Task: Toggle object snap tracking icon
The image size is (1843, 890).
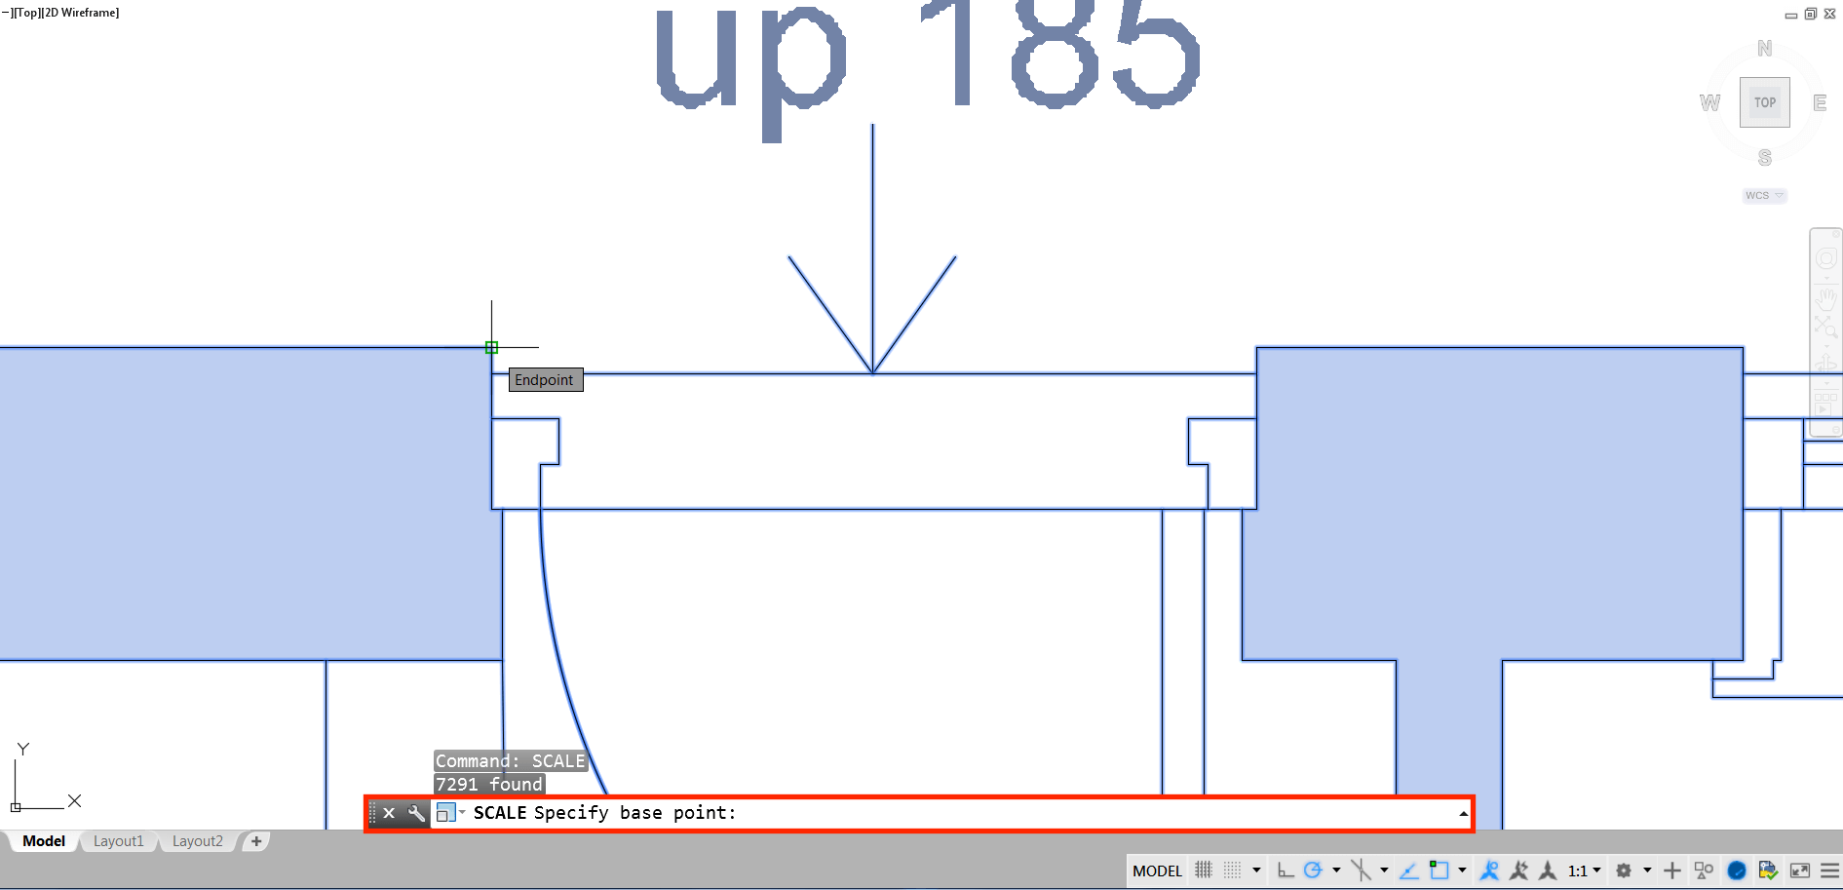Action: [x=1409, y=871]
